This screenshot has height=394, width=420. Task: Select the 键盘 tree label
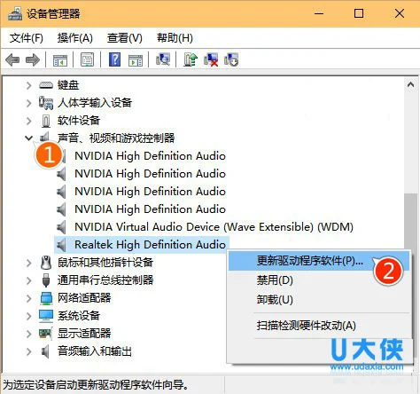point(68,85)
